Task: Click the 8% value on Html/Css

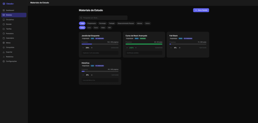Action: pos(87,75)
